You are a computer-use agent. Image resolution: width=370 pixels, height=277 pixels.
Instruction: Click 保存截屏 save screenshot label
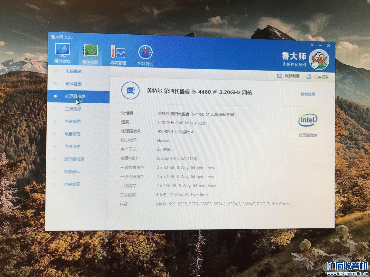click(292, 76)
